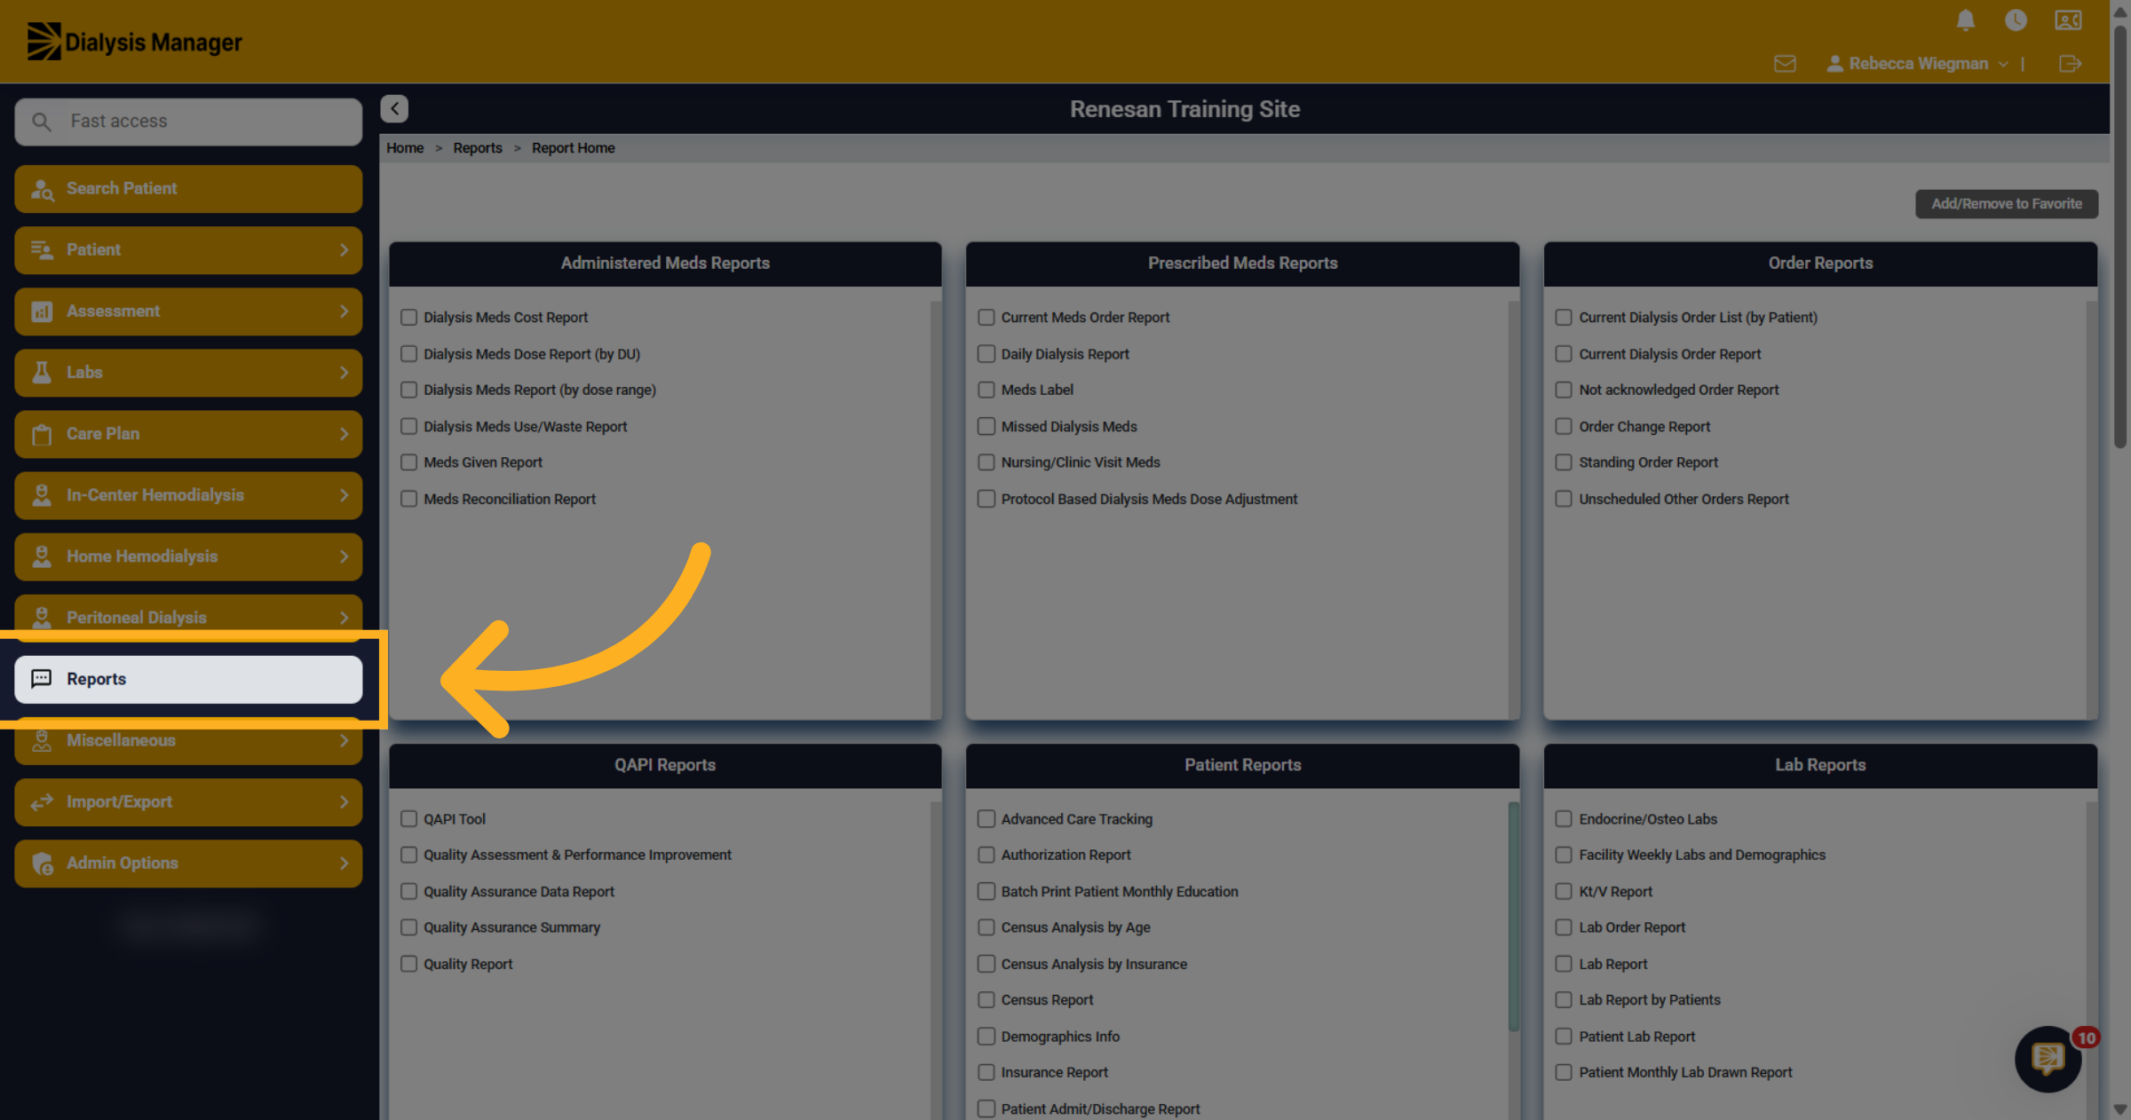Select the Import/Export menu item
Viewport: 2131px width, 1120px height.
(188, 802)
